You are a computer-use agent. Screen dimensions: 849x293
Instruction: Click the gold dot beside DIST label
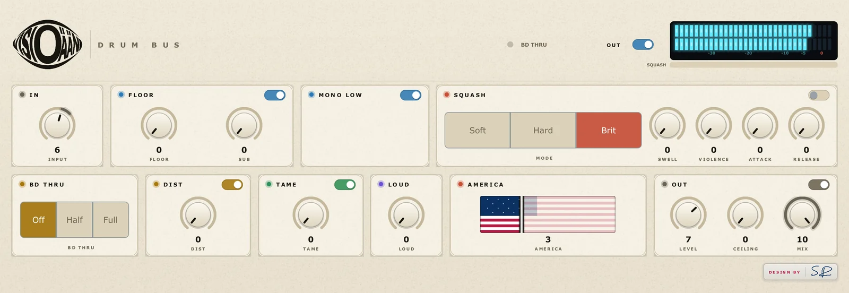tap(156, 184)
